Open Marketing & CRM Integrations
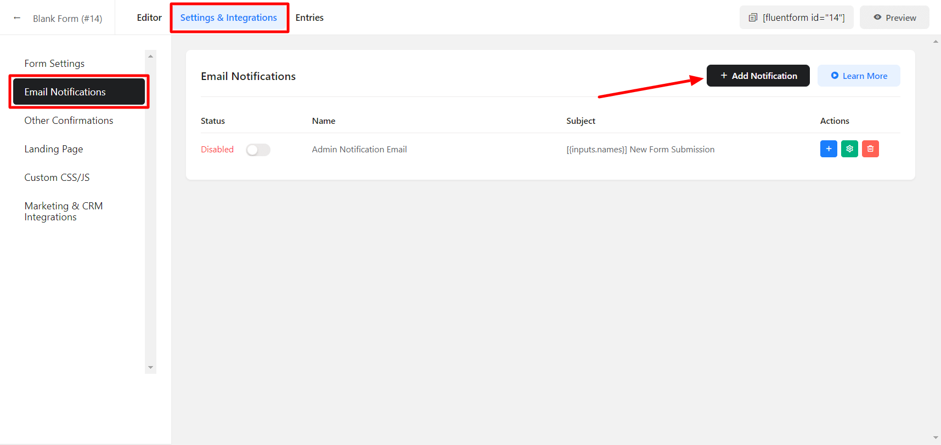The width and height of the screenshot is (941, 445). coord(63,212)
